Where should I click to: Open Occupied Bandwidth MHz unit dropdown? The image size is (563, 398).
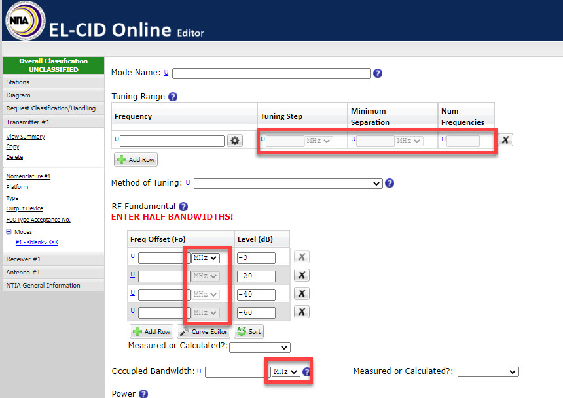tap(286, 372)
